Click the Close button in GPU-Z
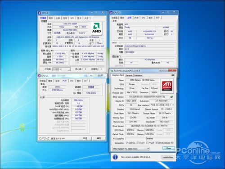Viewport: 225px width, 169px height. [169, 148]
